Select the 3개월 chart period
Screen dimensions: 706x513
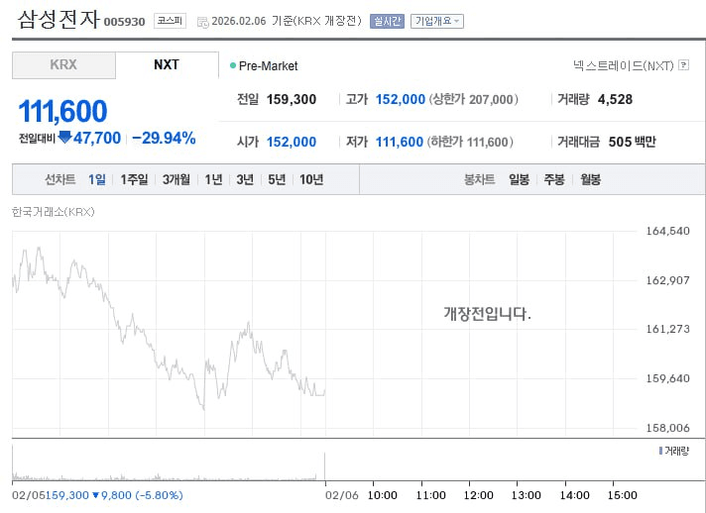pos(176,179)
